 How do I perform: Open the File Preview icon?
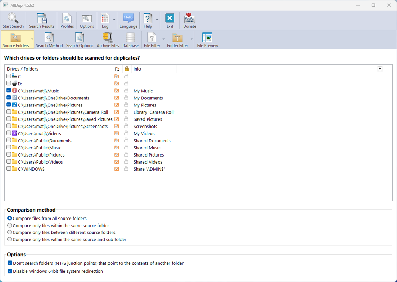pyautogui.click(x=207, y=37)
